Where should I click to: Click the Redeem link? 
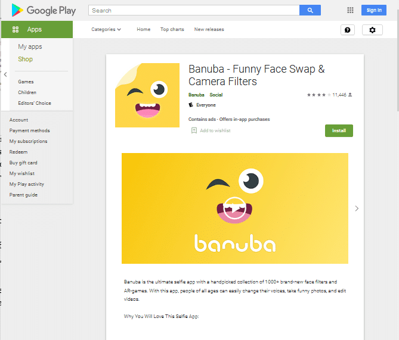pyautogui.click(x=18, y=152)
